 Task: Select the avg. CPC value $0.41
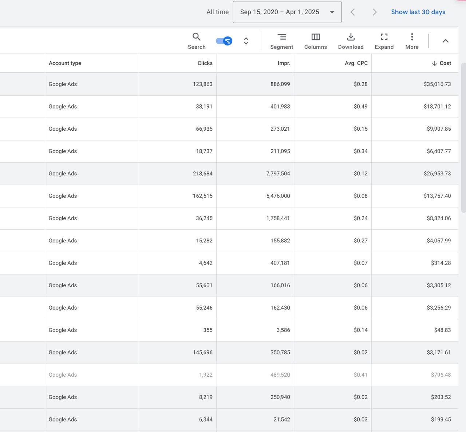point(360,375)
